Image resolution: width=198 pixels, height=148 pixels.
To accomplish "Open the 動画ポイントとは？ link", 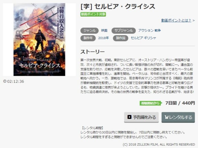I will point(176,20).
